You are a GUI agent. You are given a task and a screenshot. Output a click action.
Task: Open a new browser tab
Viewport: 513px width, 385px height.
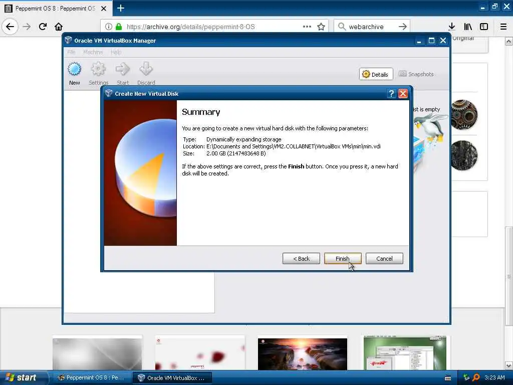coord(120,8)
